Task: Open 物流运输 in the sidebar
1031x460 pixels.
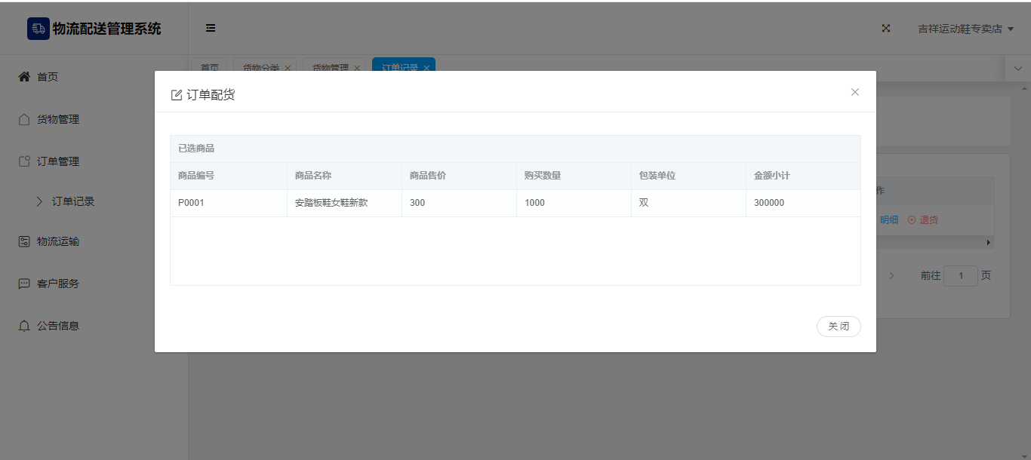Action: pos(57,241)
